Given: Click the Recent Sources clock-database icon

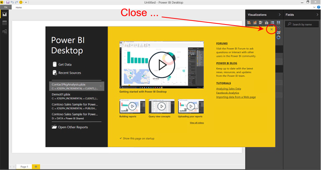Looking at the screenshot, I should 55,73.
